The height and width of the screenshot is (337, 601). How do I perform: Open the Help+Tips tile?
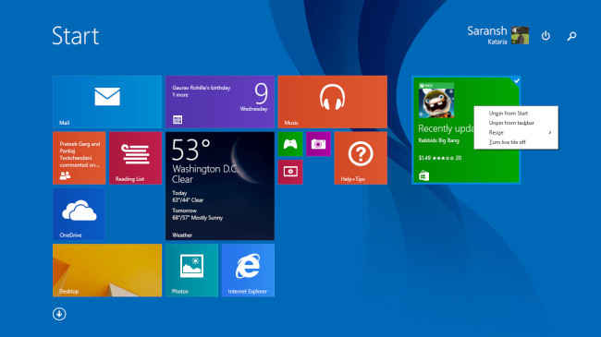pyautogui.click(x=361, y=158)
